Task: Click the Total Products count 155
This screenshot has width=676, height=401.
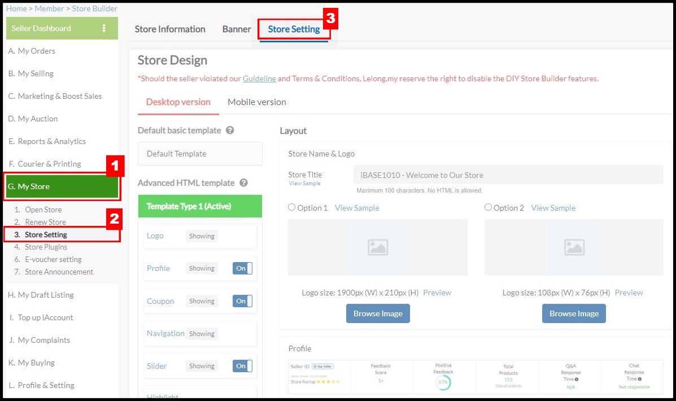Action: (x=508, y=380)
